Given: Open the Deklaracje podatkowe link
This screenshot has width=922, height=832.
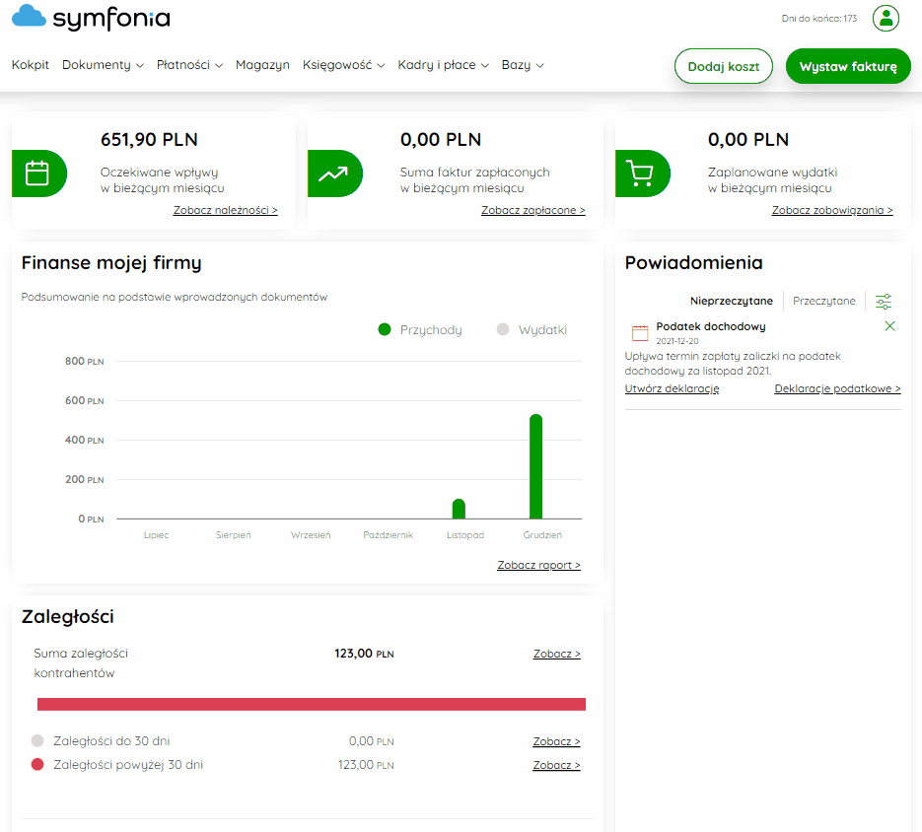Looking at the screenshot, I should coord(837,388).
